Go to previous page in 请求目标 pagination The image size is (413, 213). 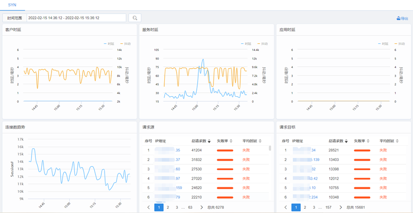(x=286, y=207)
